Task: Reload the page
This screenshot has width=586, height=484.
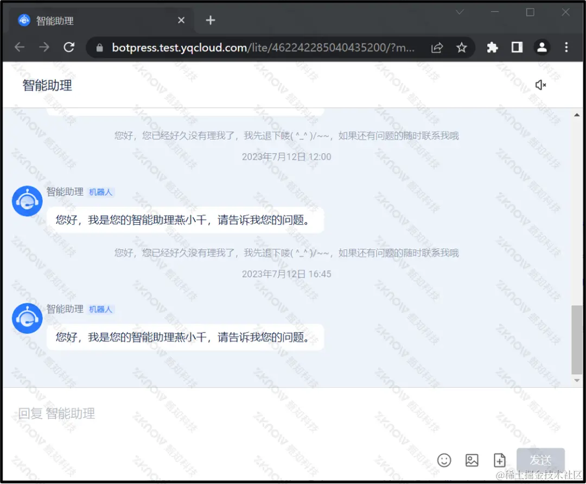Action: (69, 47)
